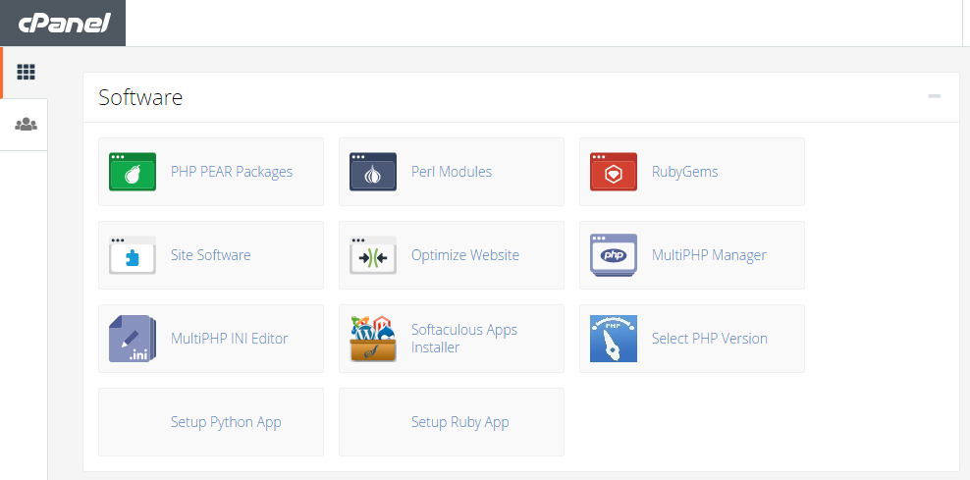Click the Site Software puzzle icon

coord(133,255)
